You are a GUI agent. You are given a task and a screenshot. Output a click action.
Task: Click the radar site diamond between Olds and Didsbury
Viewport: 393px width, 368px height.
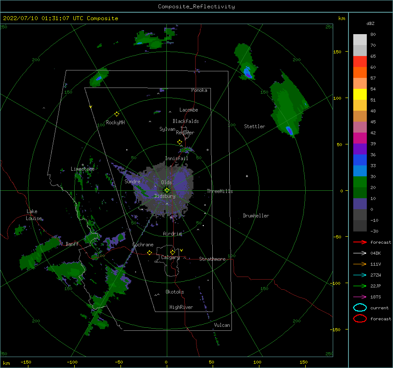[167, 190]
